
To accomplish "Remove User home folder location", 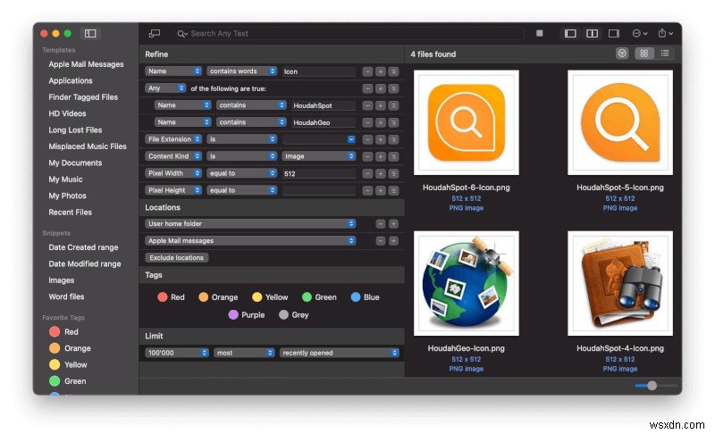I will pyautogui.click(x=381, y=224).
